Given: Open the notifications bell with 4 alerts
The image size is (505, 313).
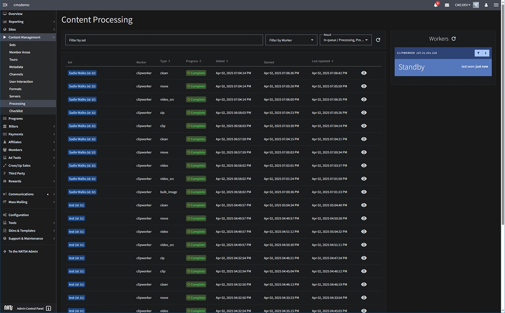Looking at the screenshot, I should tap(436, 5).
